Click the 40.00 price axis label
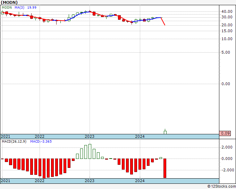This screenshot has width=236, height=189. pos(227,11)
